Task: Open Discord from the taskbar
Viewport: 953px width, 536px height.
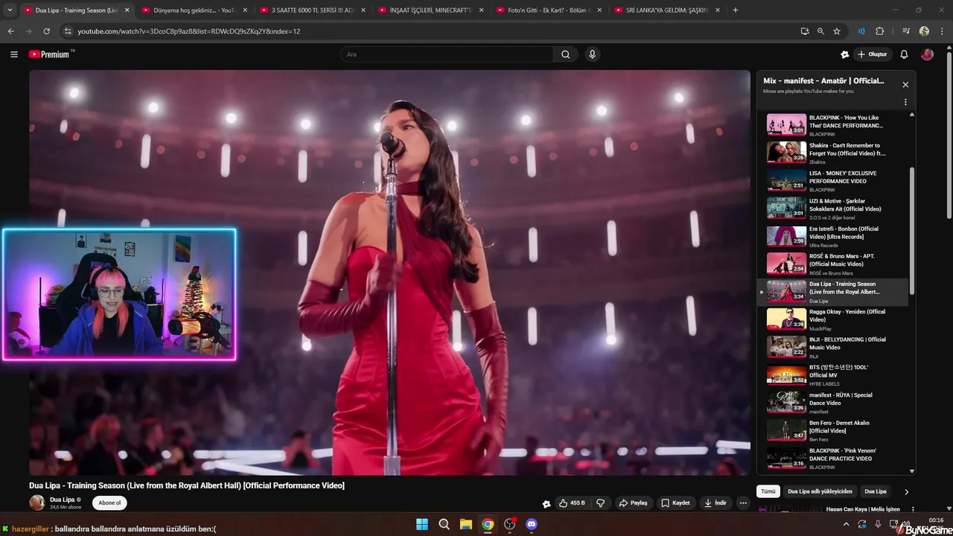Action: pyautogui.click(x=532, y=524)
